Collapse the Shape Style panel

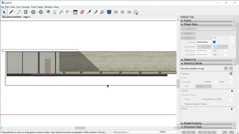coord(182,24)
